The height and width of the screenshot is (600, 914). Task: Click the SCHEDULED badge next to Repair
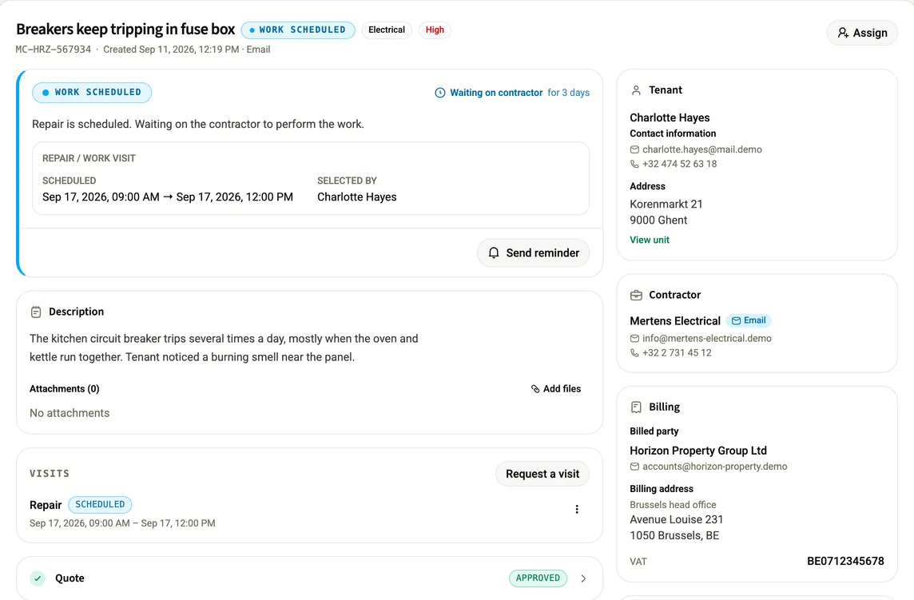100,504
